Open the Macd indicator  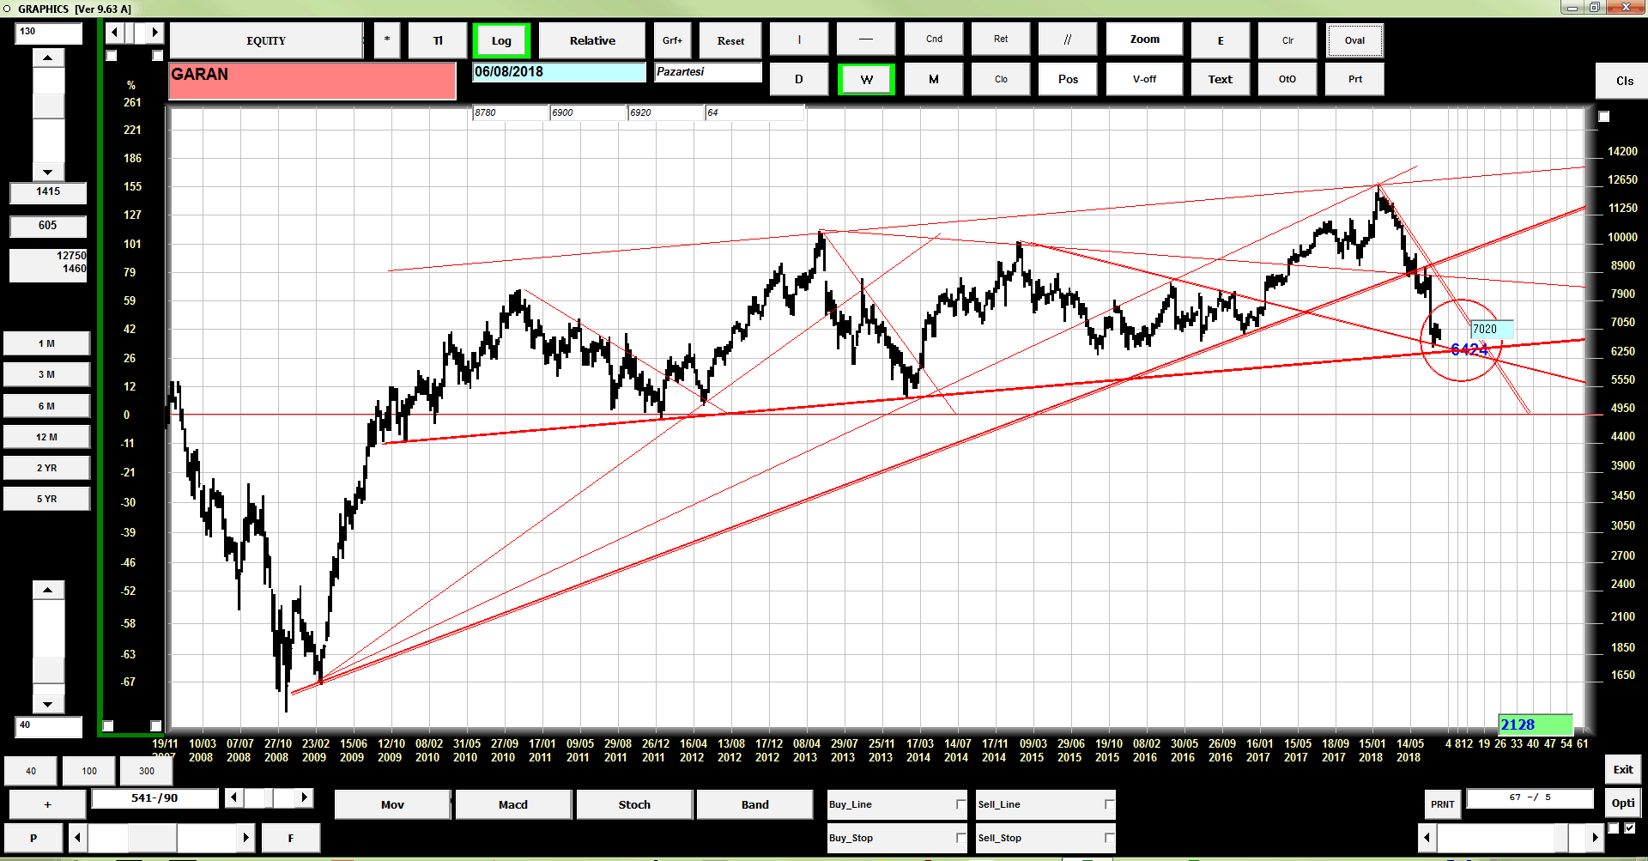(x=513, y=804)
